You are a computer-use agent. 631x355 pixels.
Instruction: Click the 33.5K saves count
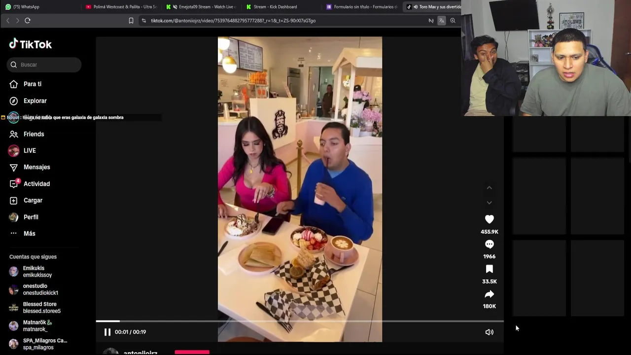490,282
